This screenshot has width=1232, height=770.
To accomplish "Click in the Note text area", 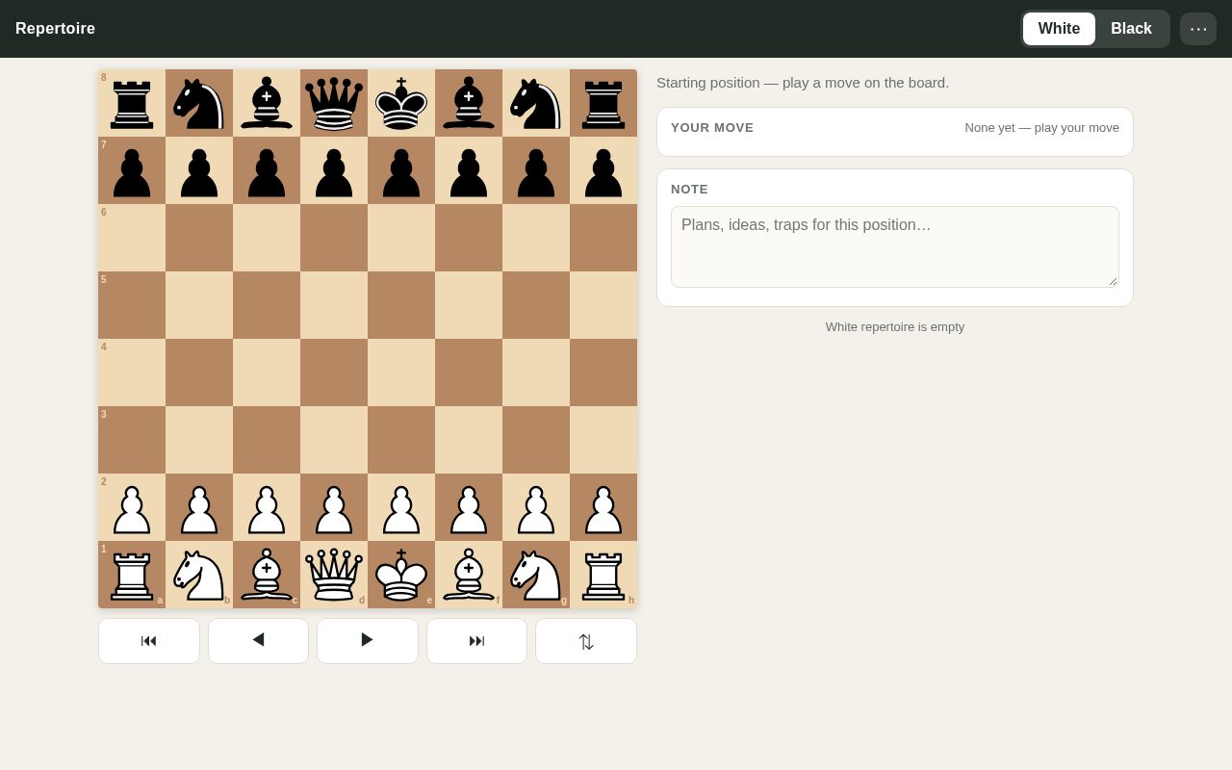I will [895, 246].
